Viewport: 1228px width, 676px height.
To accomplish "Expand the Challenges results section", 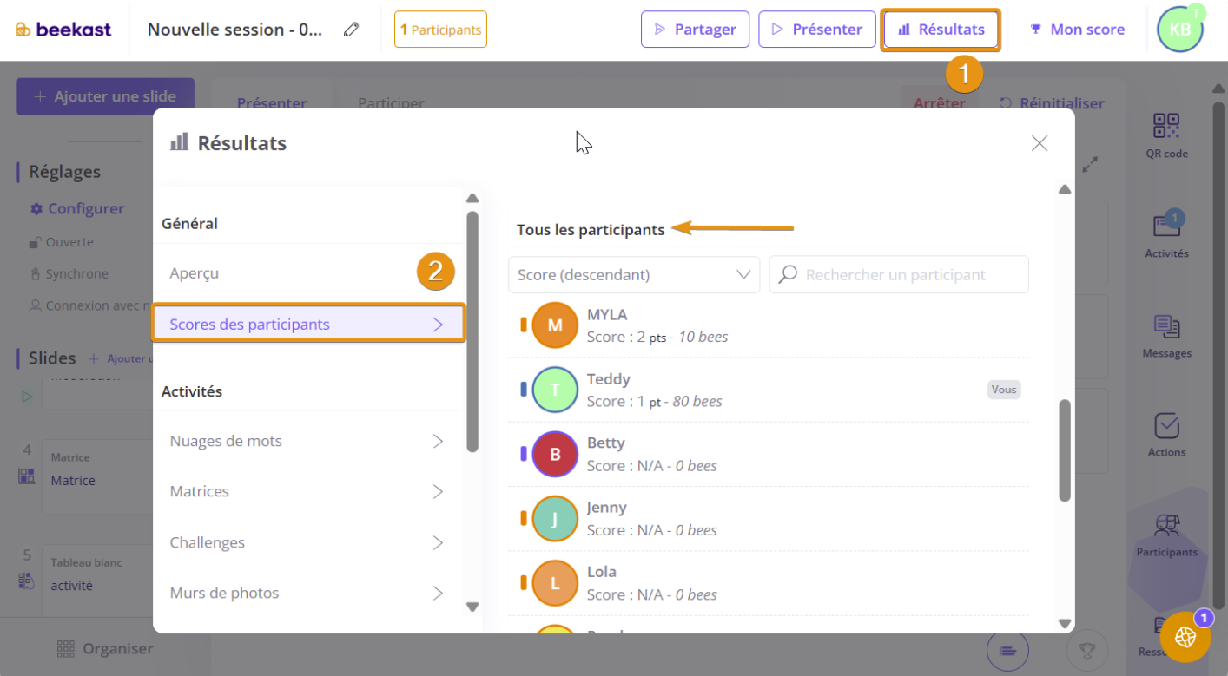I will 307,542.
